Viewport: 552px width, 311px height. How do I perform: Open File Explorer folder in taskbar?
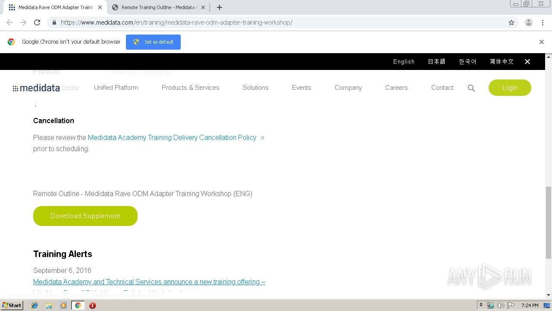coord(49,305)
